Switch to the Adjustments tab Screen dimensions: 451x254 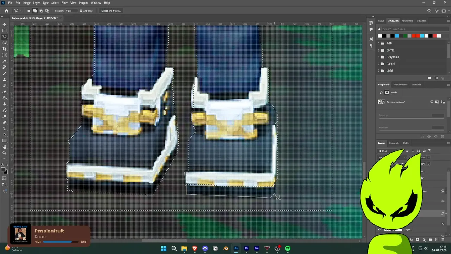pos(400,85)
